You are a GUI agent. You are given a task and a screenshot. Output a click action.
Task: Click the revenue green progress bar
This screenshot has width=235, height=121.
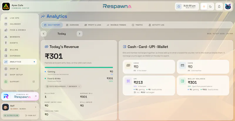coord(79,67)
